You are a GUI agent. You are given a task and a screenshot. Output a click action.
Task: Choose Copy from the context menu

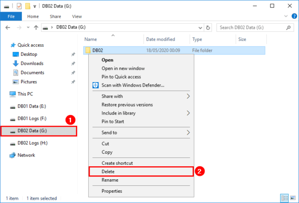click(x=141, y=152)
